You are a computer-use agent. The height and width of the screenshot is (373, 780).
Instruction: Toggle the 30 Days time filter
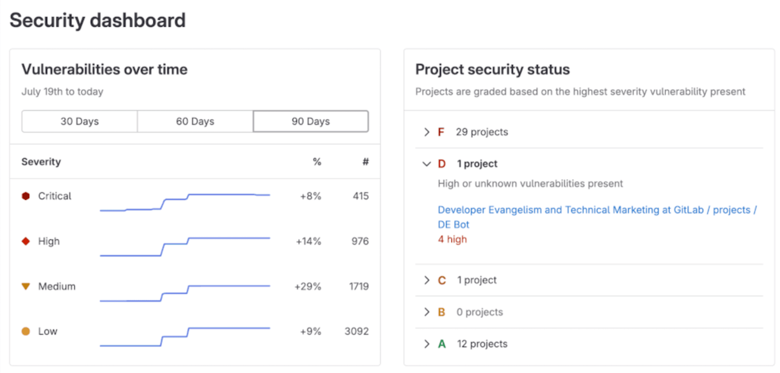coord(79,121)
